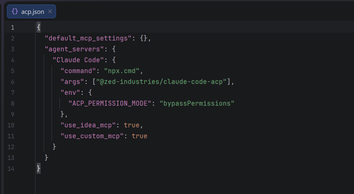
Task: Click the "env" key
Action: coord(70,92)
